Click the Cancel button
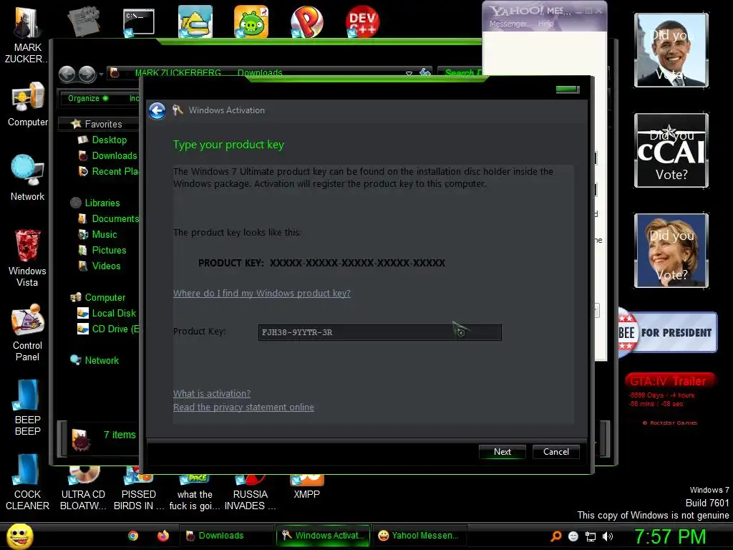 tap(555, 452)
